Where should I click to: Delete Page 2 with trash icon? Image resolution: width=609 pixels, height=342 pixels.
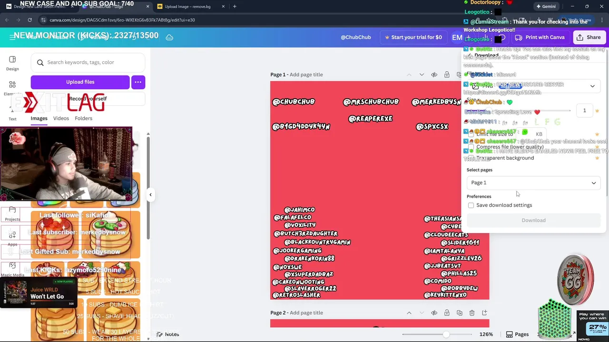pos(472,313)
